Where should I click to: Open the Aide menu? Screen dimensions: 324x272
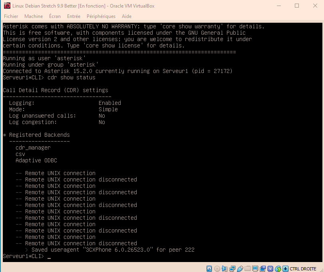click(127, 16)
